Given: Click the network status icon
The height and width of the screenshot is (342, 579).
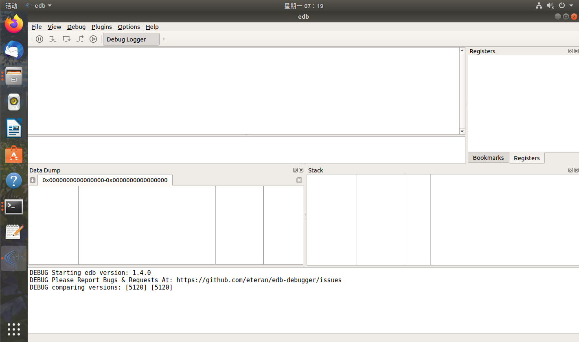Looking at the screenshot, I should 539,6.
